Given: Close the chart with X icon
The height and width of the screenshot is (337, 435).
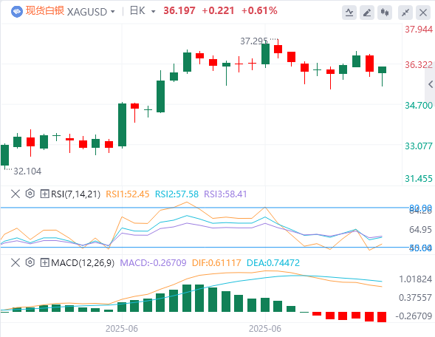Looking at the screenshot, I should coord(423,13).
